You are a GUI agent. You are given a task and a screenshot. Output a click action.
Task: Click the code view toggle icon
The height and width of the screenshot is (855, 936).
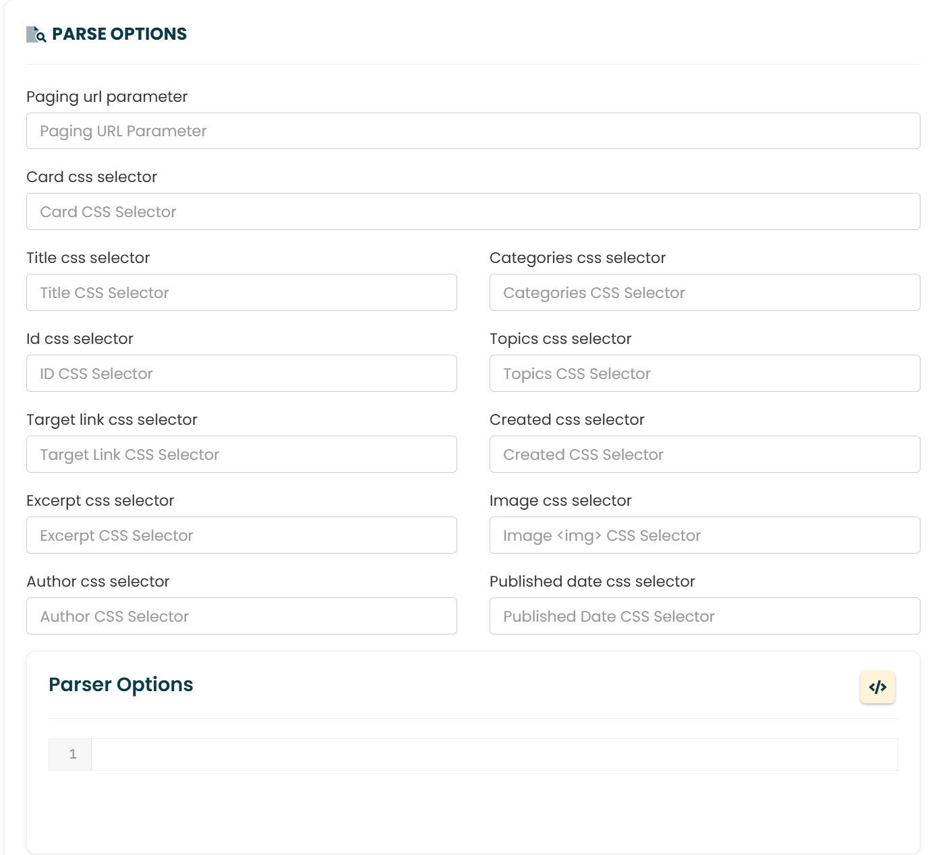pos(877,687)
